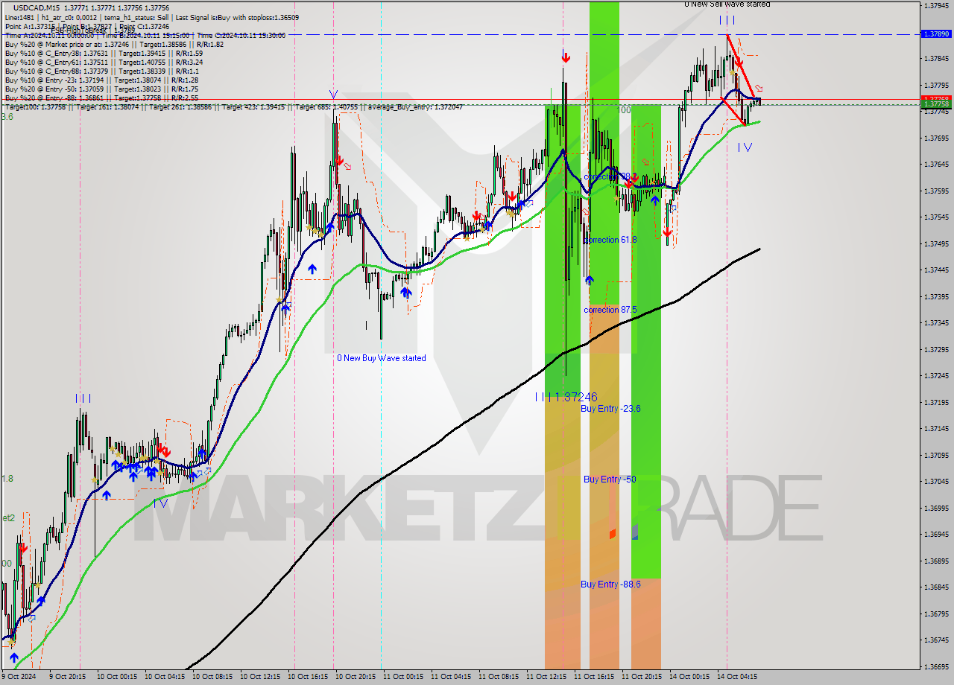Click the 1.37845 price axis label

936,58
